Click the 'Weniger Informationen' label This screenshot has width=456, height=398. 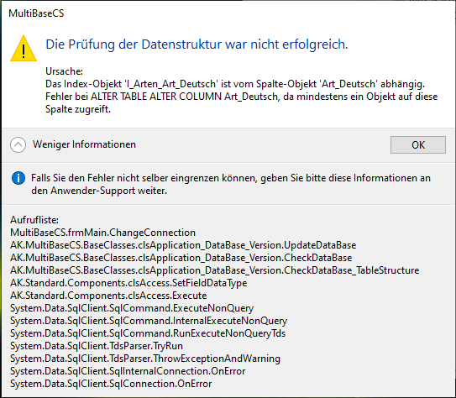coord(84,144)
